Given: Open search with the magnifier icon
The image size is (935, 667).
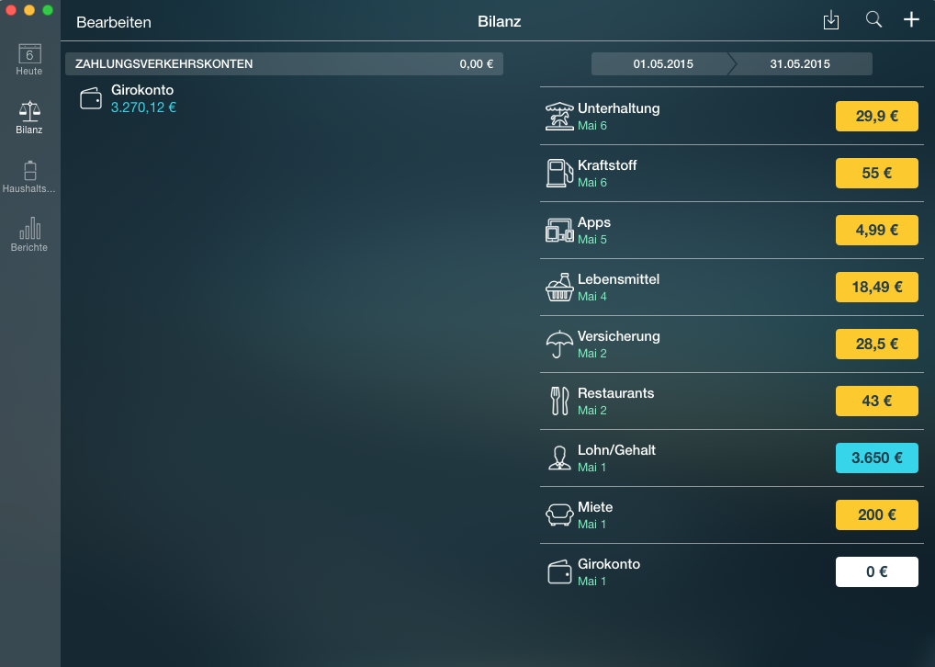Looking at the screenshot, I should (873, 20).
